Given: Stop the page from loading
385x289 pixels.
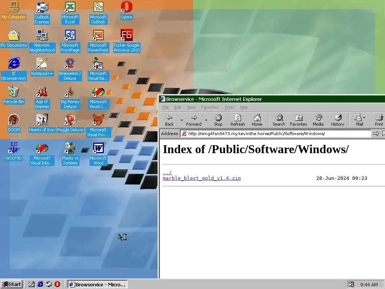Looking at the screenshot, I should coord(218,120).
